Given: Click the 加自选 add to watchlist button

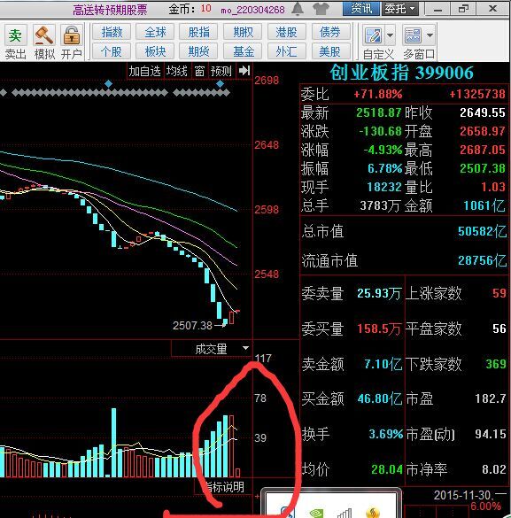Looking at the screenshot, I should pos(144,71).
